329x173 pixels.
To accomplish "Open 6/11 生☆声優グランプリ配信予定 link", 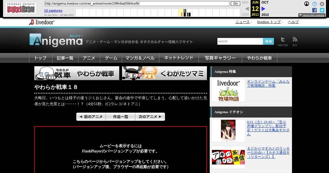I will pyautogui.click(x=268, y=128).
